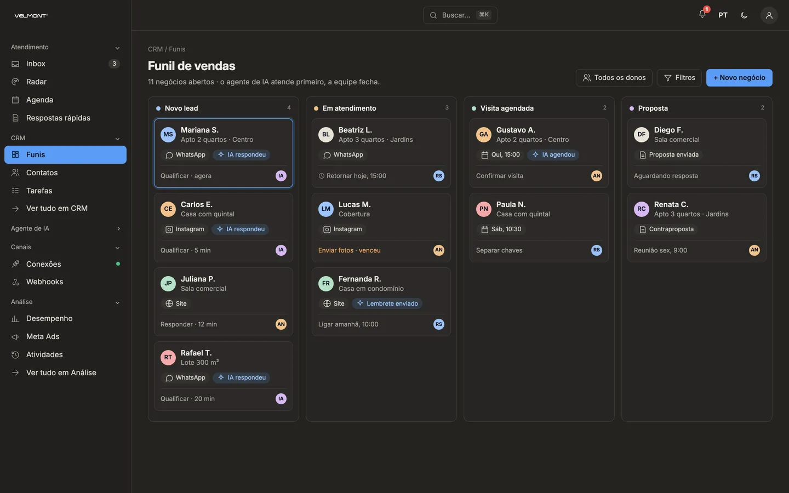Open Webhooks in sidebar
This screenshot has height=493, width=789.
[x=65, y=282]
